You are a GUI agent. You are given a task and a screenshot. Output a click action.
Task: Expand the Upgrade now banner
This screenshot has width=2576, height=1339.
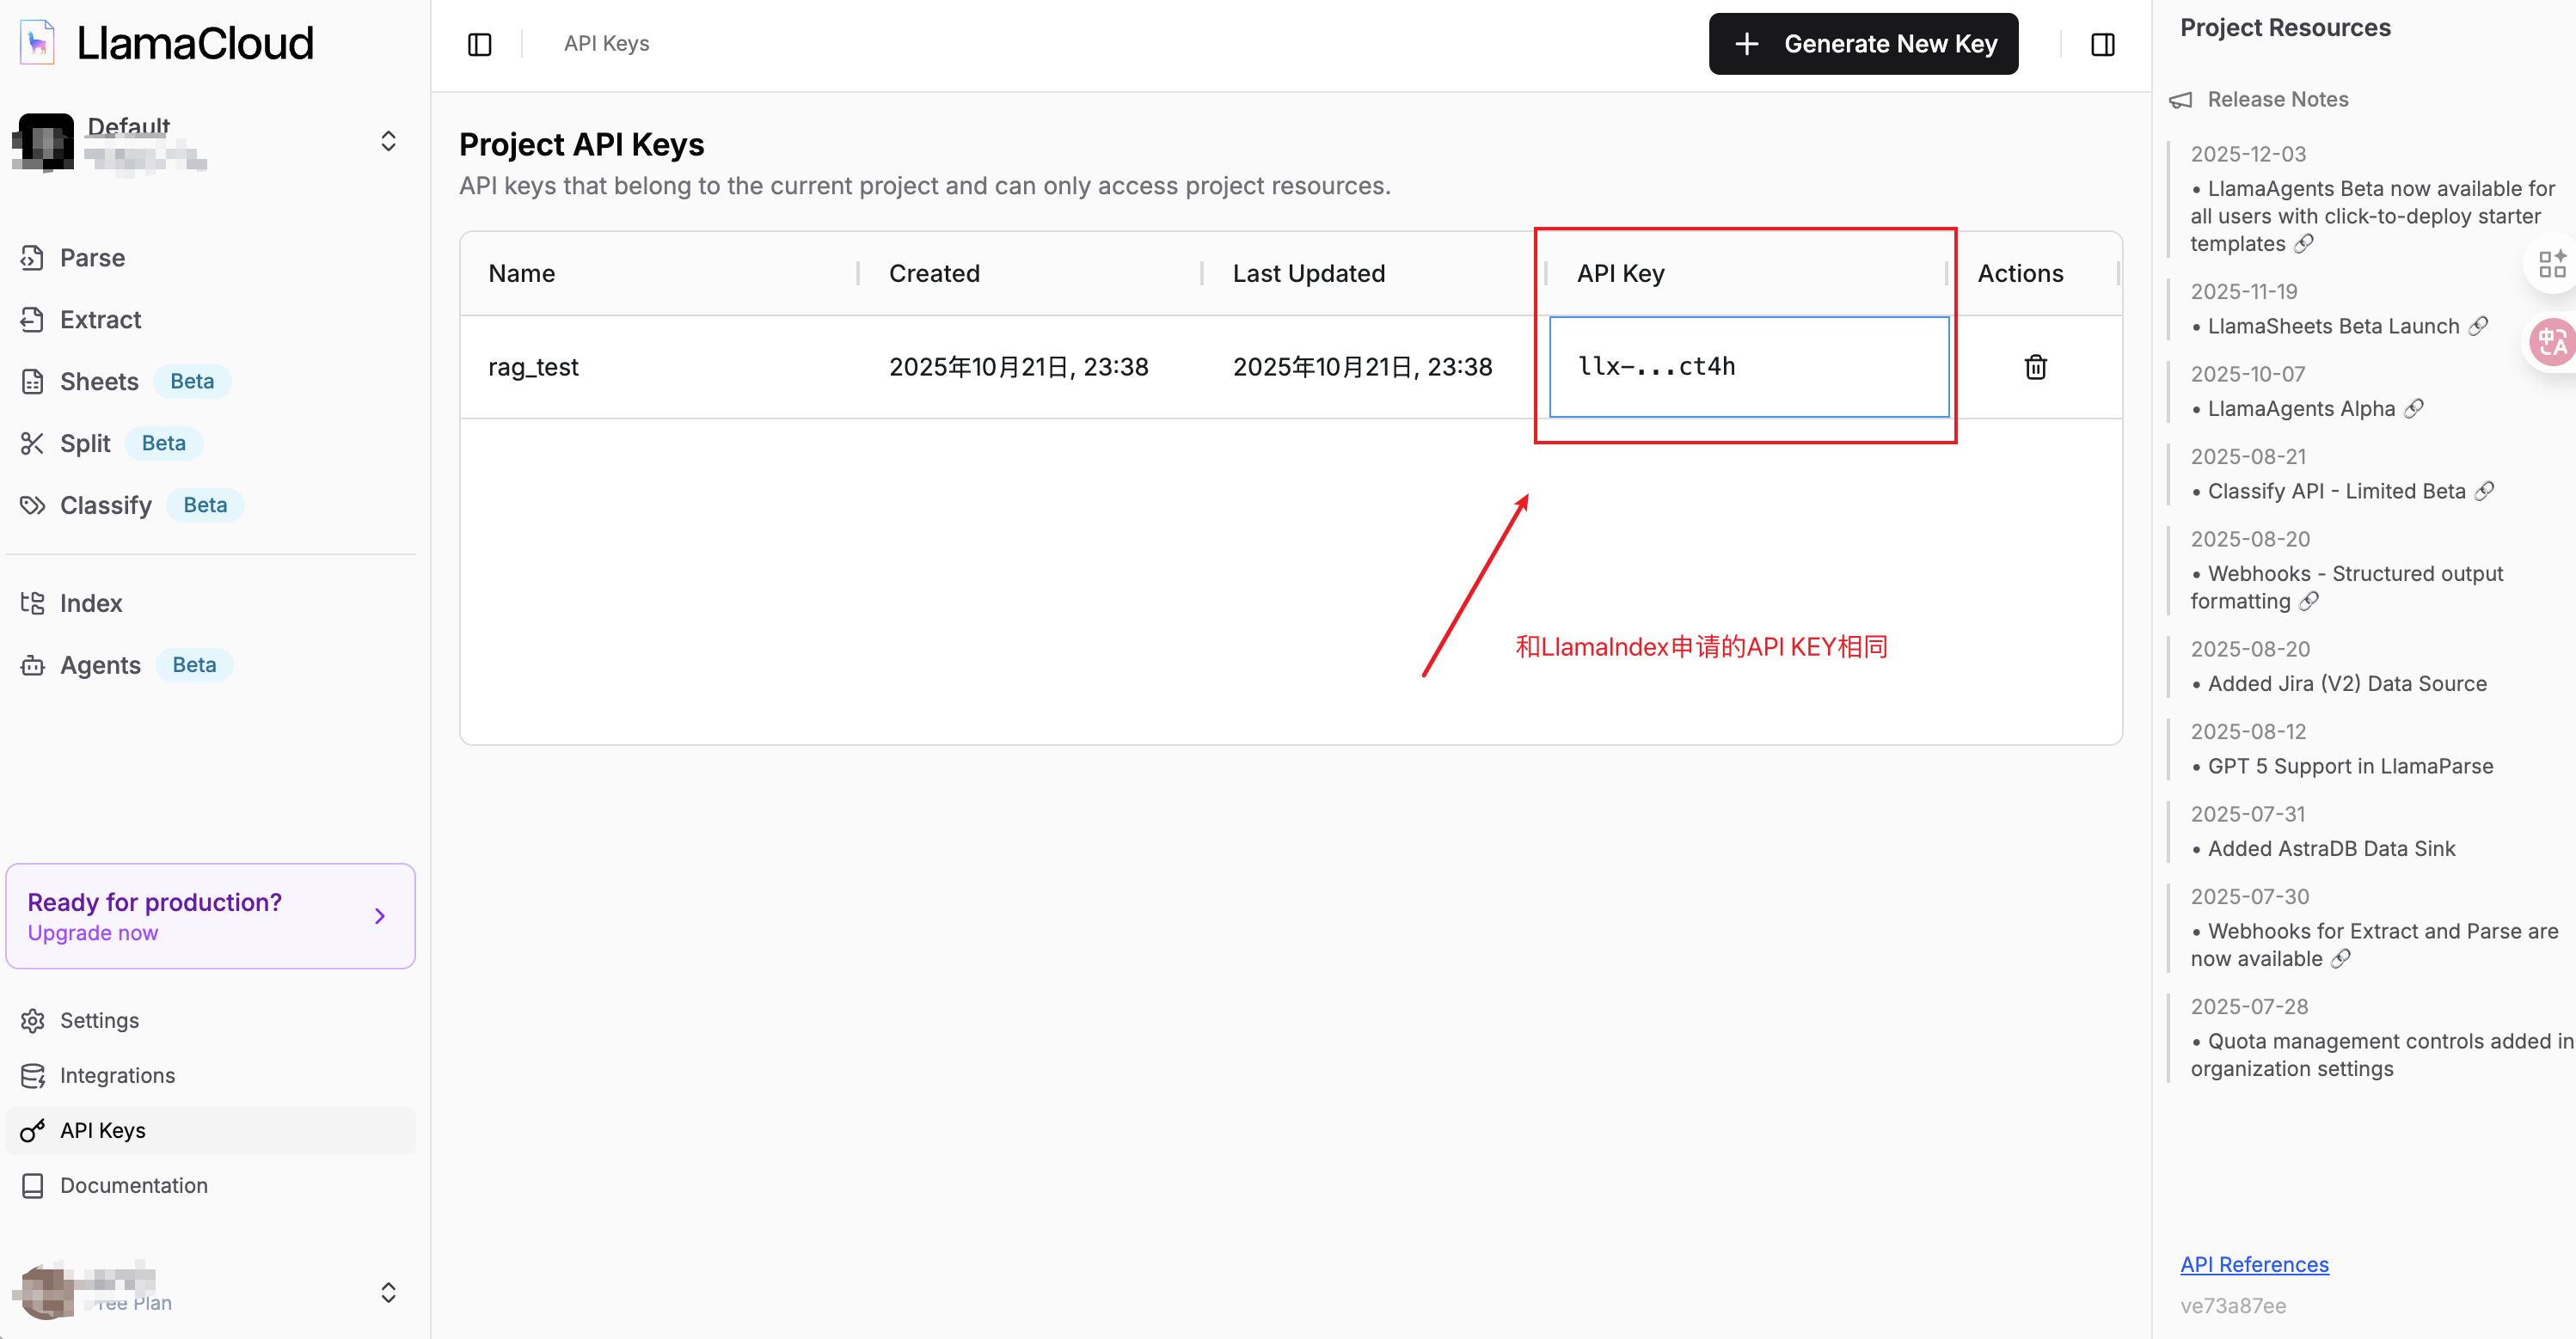coord(210,916)
